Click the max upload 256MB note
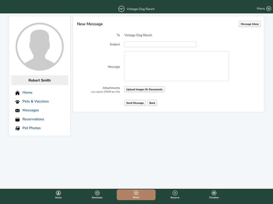 pos(105,92)
